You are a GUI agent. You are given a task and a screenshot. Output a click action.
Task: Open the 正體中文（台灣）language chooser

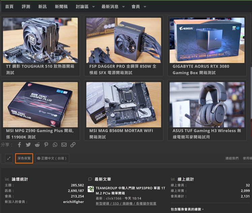(x=52, y=158)
